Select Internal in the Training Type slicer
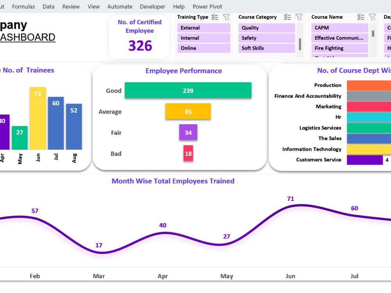This screenshot has height=293, width=391. click(203, 38)
